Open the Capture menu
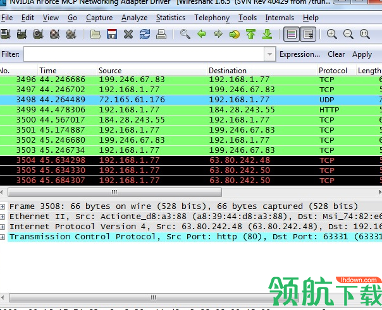 click(x=99, y=18)
